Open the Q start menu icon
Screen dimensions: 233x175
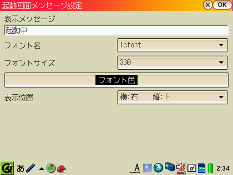pyautogui.click(x=7, y=168)
